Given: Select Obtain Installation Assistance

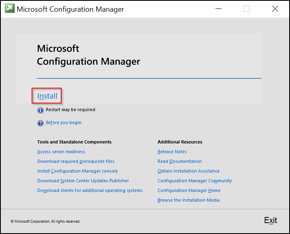Looking at the screenshot, I should 188,171.
